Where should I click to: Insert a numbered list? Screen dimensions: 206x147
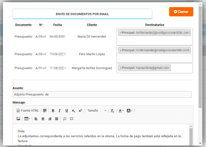[x=65, y=119]
